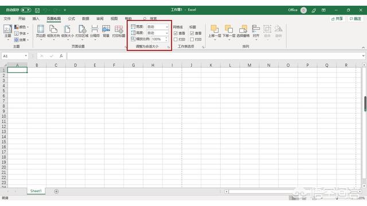
Task: Click the formula bar cancel X icon
Action: point(42,56)
